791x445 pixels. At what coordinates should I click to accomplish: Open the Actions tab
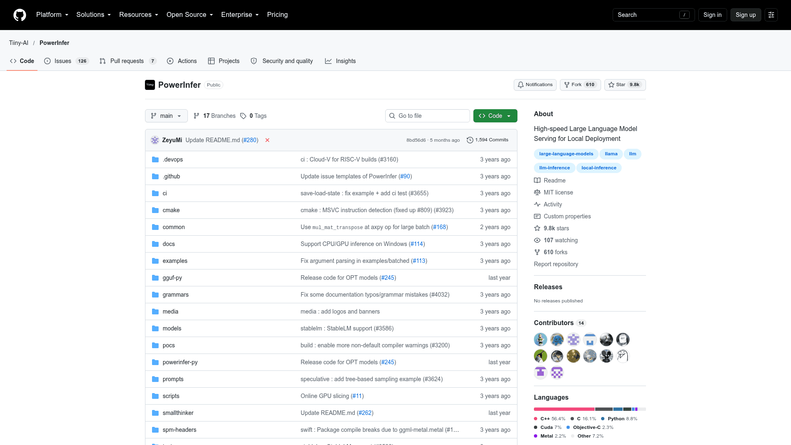[x=182, y=61]
